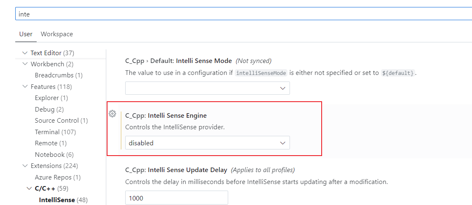Open the Intelli Sense Engine dropdown showing disabled

pos(208,143)
